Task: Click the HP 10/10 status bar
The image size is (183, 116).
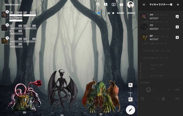Action: pyautogui.click(x=16, y=14)
